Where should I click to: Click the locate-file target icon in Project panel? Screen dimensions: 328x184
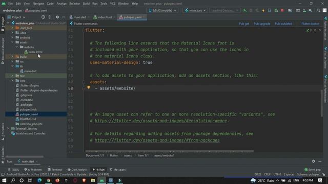[x=43, y=17]
